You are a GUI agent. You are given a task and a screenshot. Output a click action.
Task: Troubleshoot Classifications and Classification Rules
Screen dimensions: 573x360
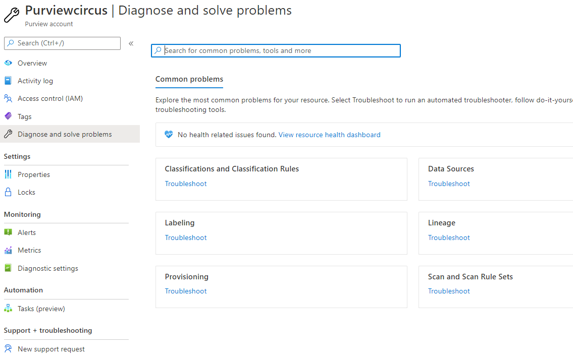tap(186, 184)
